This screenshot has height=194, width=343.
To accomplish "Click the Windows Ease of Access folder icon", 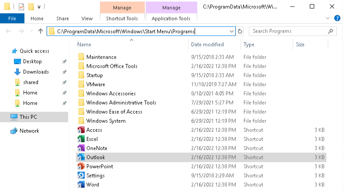I will coord(81,112).
